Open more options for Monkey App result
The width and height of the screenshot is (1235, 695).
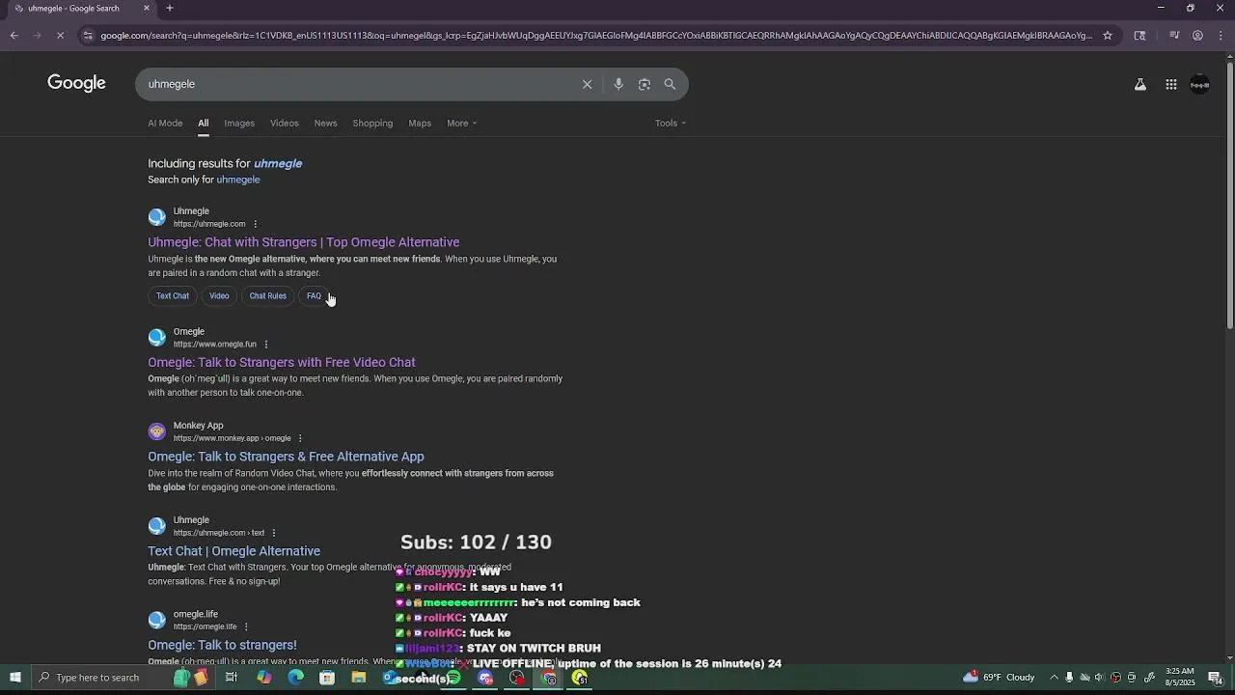tap(300, 438)
